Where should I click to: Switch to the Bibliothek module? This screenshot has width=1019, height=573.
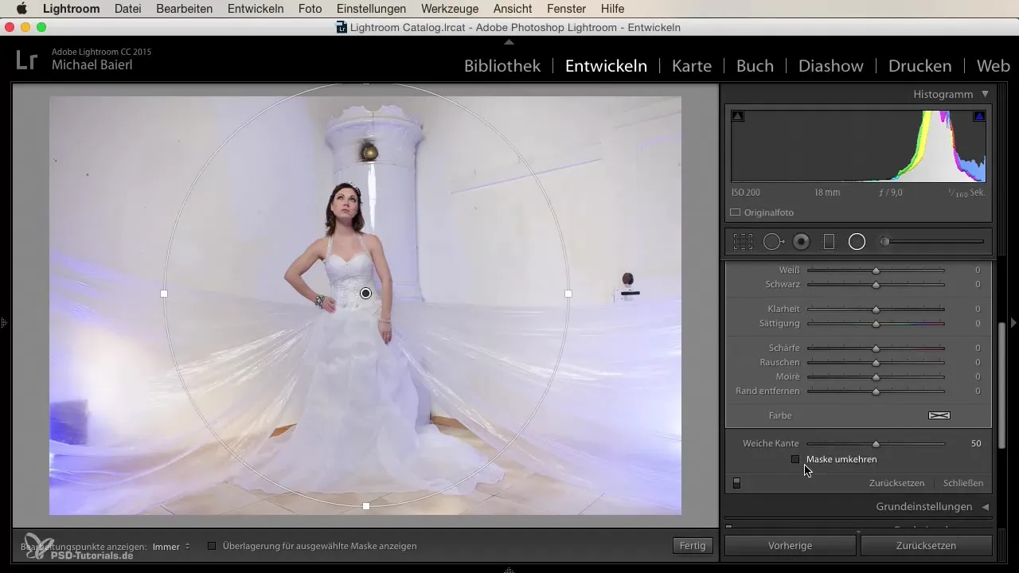coord(502,66)
